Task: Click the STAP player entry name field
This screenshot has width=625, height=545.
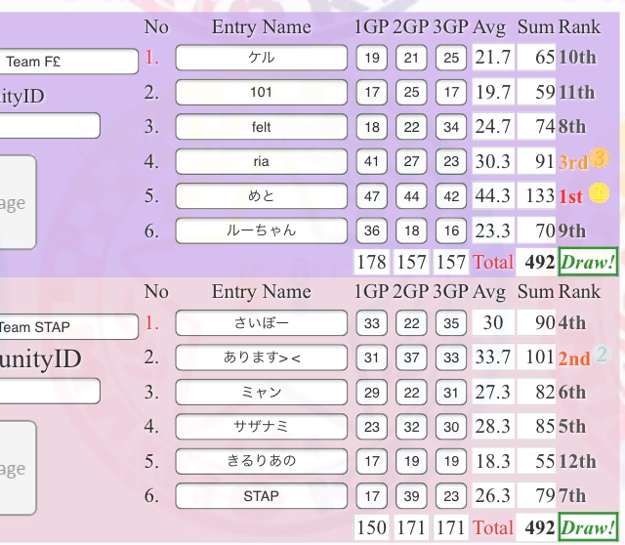Action: [x=261, y=496]
